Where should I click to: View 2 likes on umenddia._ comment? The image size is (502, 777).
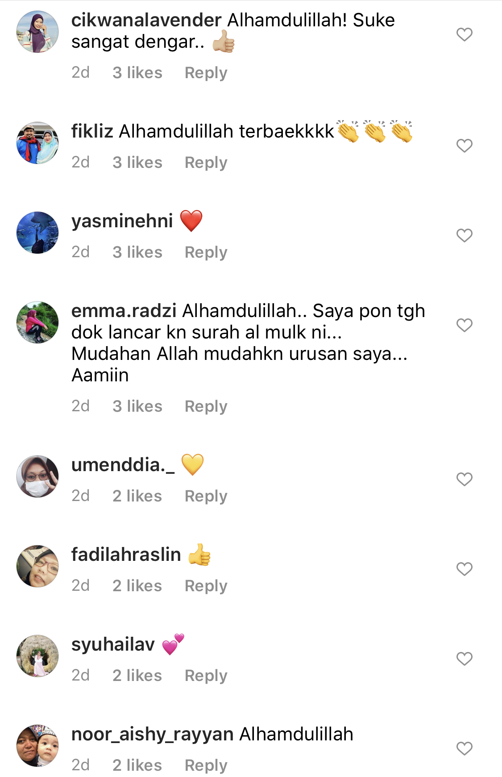point(137,496)
